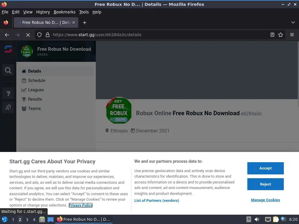Screen dimensions: 299x224
Task: Close the Free Robux No D... tab
Action: (74, 22)
